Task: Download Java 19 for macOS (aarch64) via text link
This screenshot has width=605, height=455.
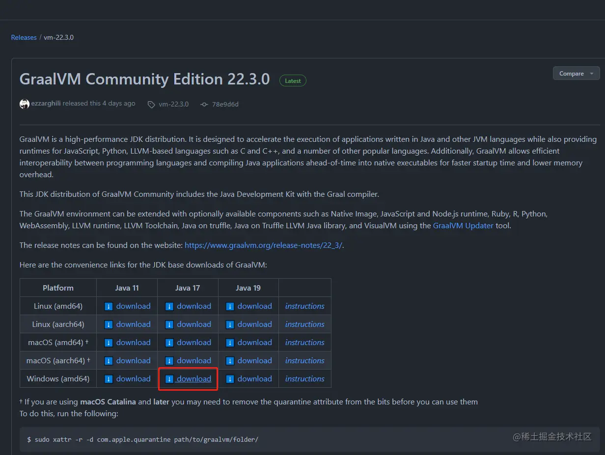Action: point(254,361)
